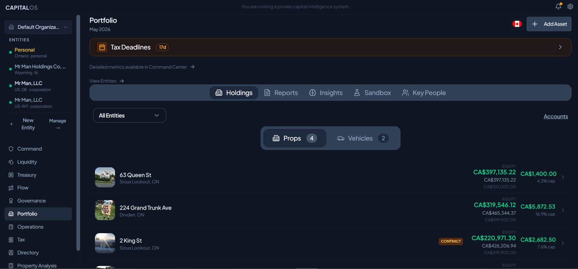Click the CONTRACT badge on 2 King St
The width and height of the screenshot is (578, 269).
coord(451,241)
